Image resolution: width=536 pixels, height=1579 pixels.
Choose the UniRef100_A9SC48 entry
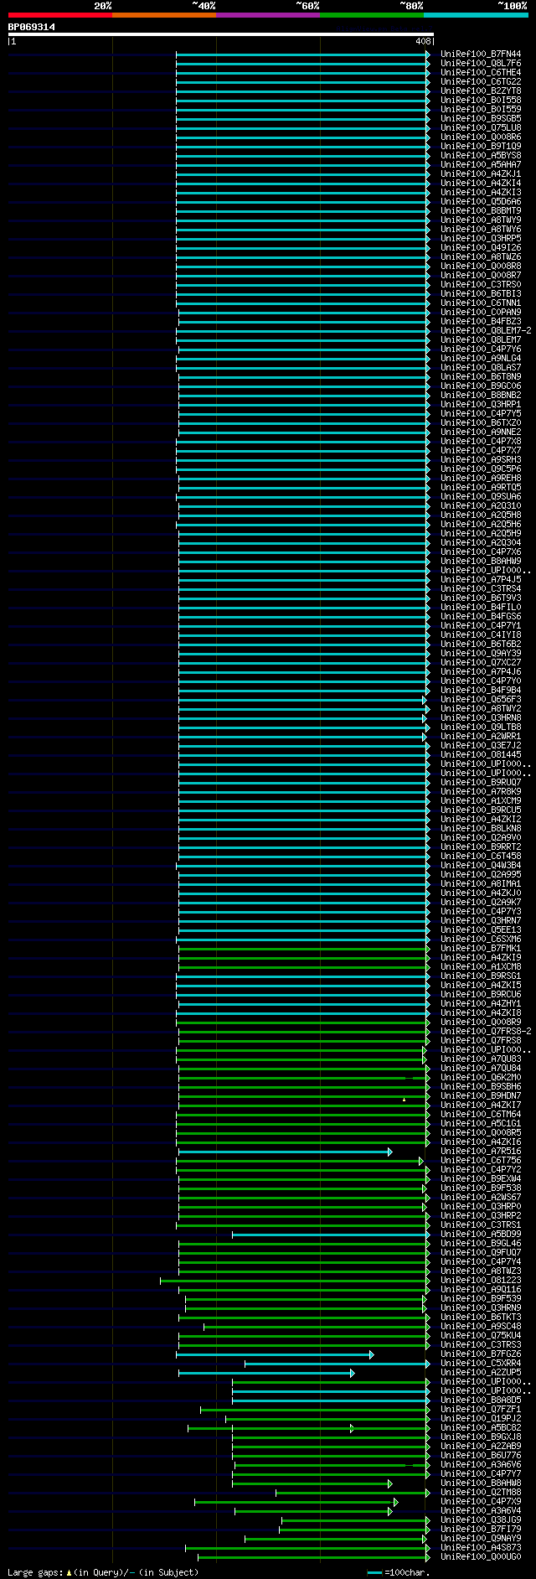click(x=481, y=1327)
